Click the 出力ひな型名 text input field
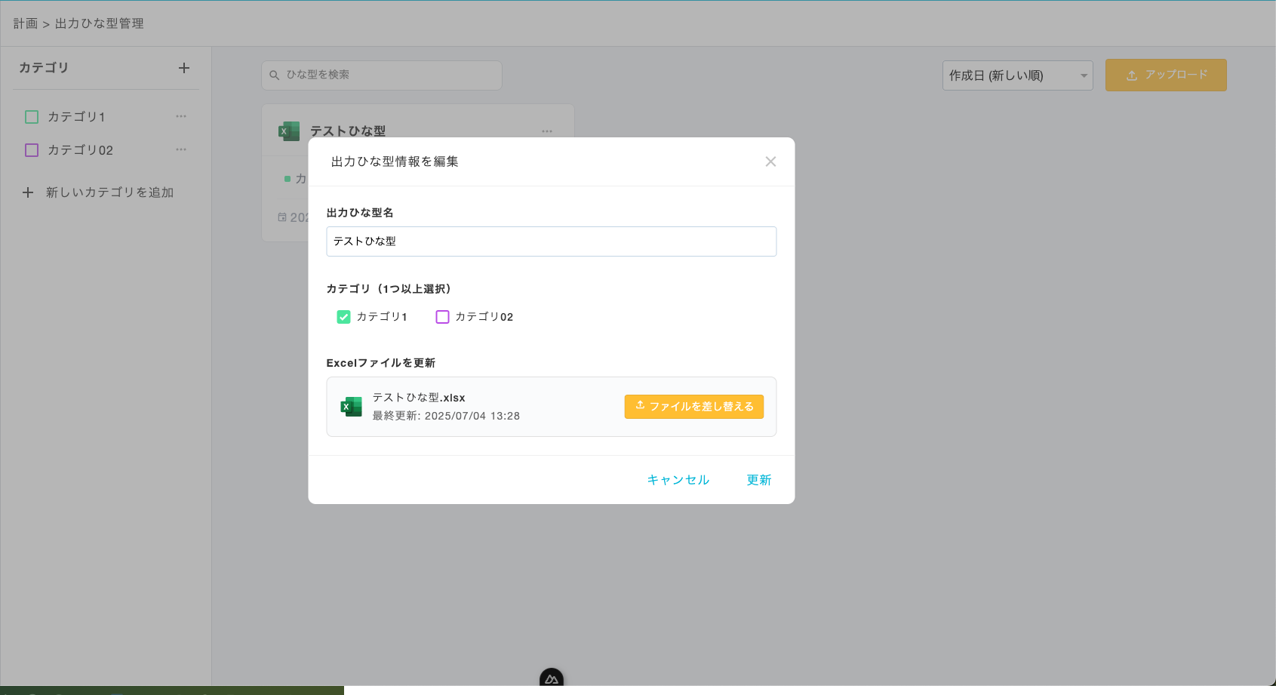 [x=551, y=241]
